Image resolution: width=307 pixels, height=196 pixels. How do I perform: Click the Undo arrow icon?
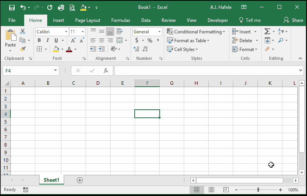pos(23,7)
